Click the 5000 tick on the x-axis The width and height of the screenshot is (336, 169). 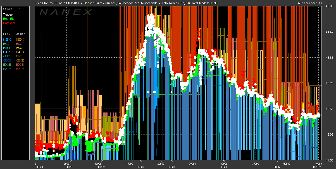point(67,164)
